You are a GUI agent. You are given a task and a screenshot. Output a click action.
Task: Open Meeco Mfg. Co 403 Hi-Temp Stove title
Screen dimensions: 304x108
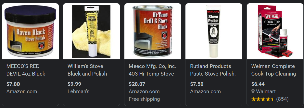point(152,70)
